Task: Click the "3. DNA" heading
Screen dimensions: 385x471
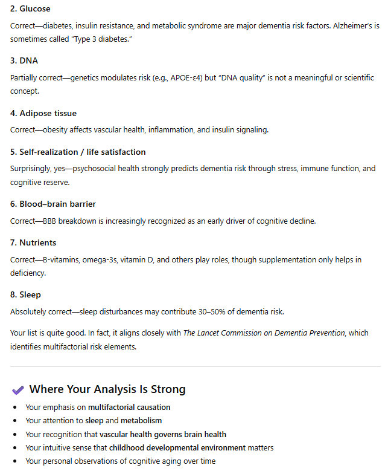Action: (x=24, y=61)
